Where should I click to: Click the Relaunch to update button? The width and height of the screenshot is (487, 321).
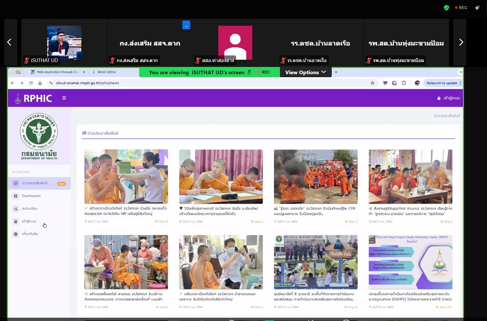[x=441, y=83]
